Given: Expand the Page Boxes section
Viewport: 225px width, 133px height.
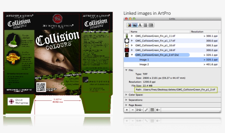Looking at the screenshot, I should [x=126, y=105].
